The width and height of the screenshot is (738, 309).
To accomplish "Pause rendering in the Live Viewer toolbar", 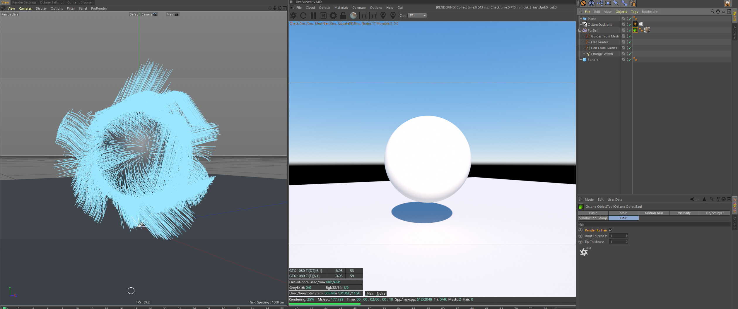I will coord(313,16).
